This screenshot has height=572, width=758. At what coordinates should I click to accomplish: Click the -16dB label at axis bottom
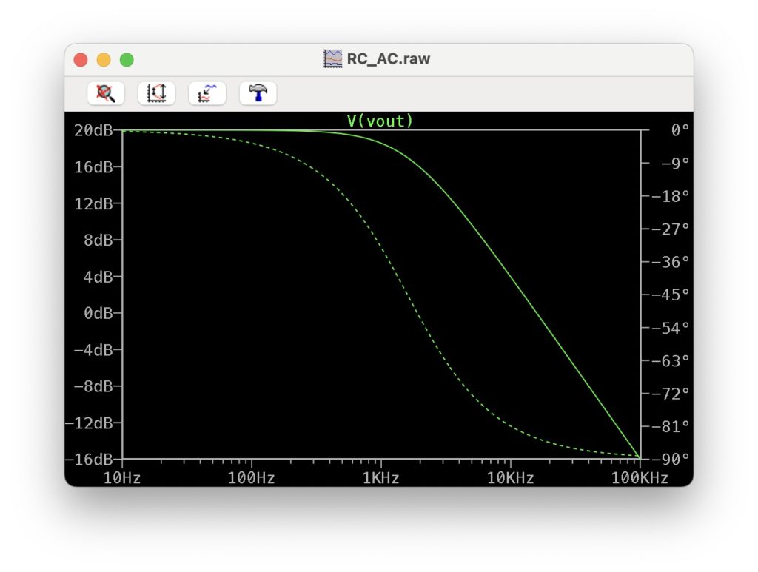93,459
